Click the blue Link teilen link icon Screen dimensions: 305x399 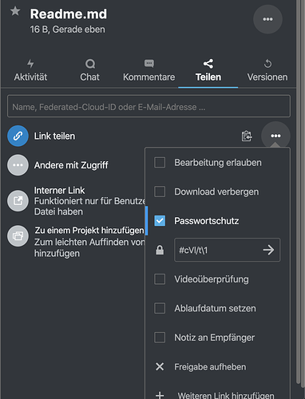pyautogui.click(x=18, y=136)
